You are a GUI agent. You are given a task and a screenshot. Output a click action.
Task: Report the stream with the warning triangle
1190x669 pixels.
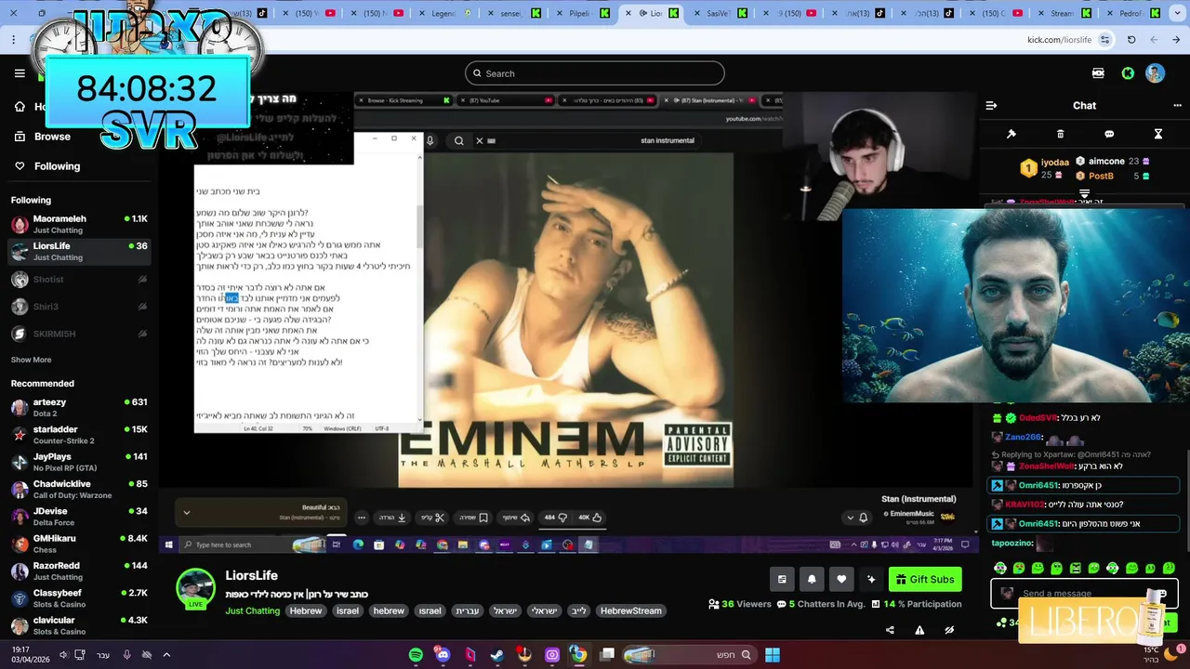click(919, 630)
